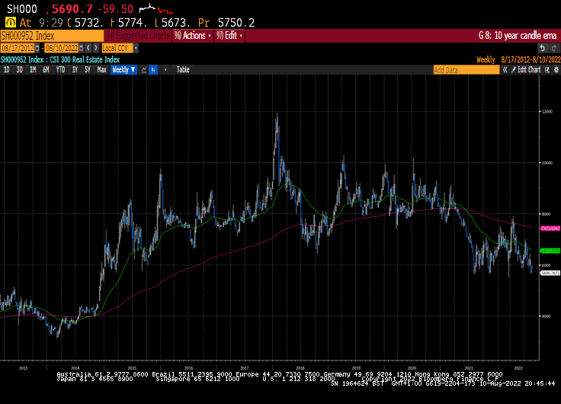Select the candle chart type icon
This screenshot has width=561, height=404.
[153, 70]
